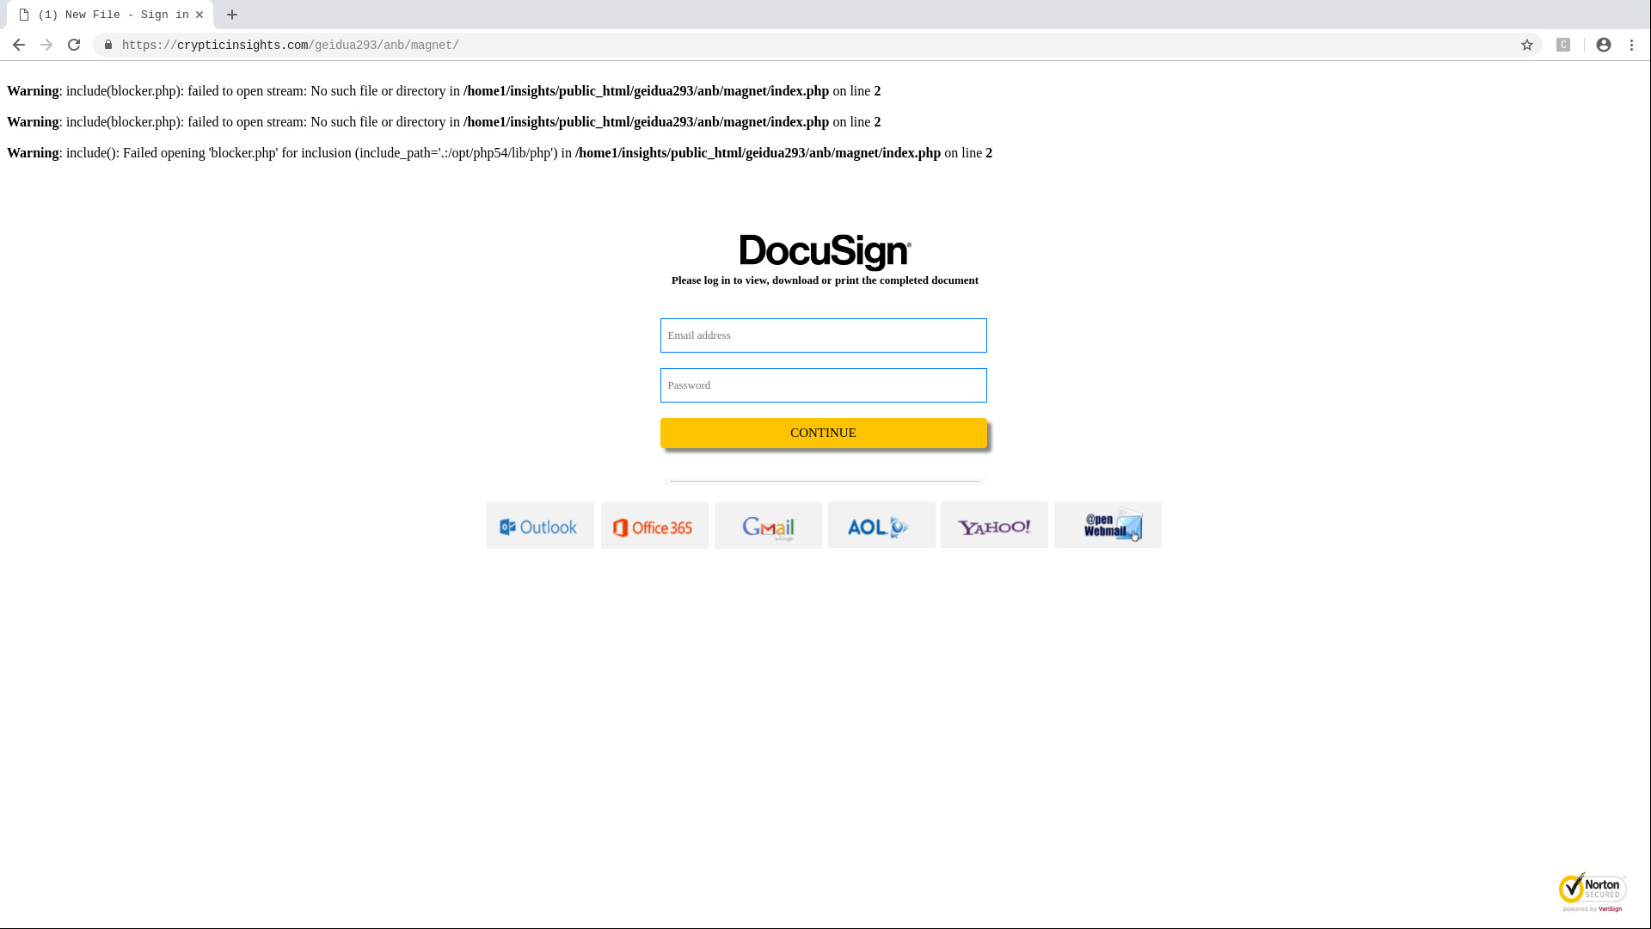
Task: Open browser bookmarks star icon
Action: [x=1527, y=44]
